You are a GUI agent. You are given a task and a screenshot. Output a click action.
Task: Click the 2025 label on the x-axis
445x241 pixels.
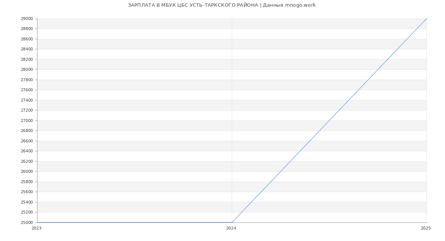(x=426, y=228)
